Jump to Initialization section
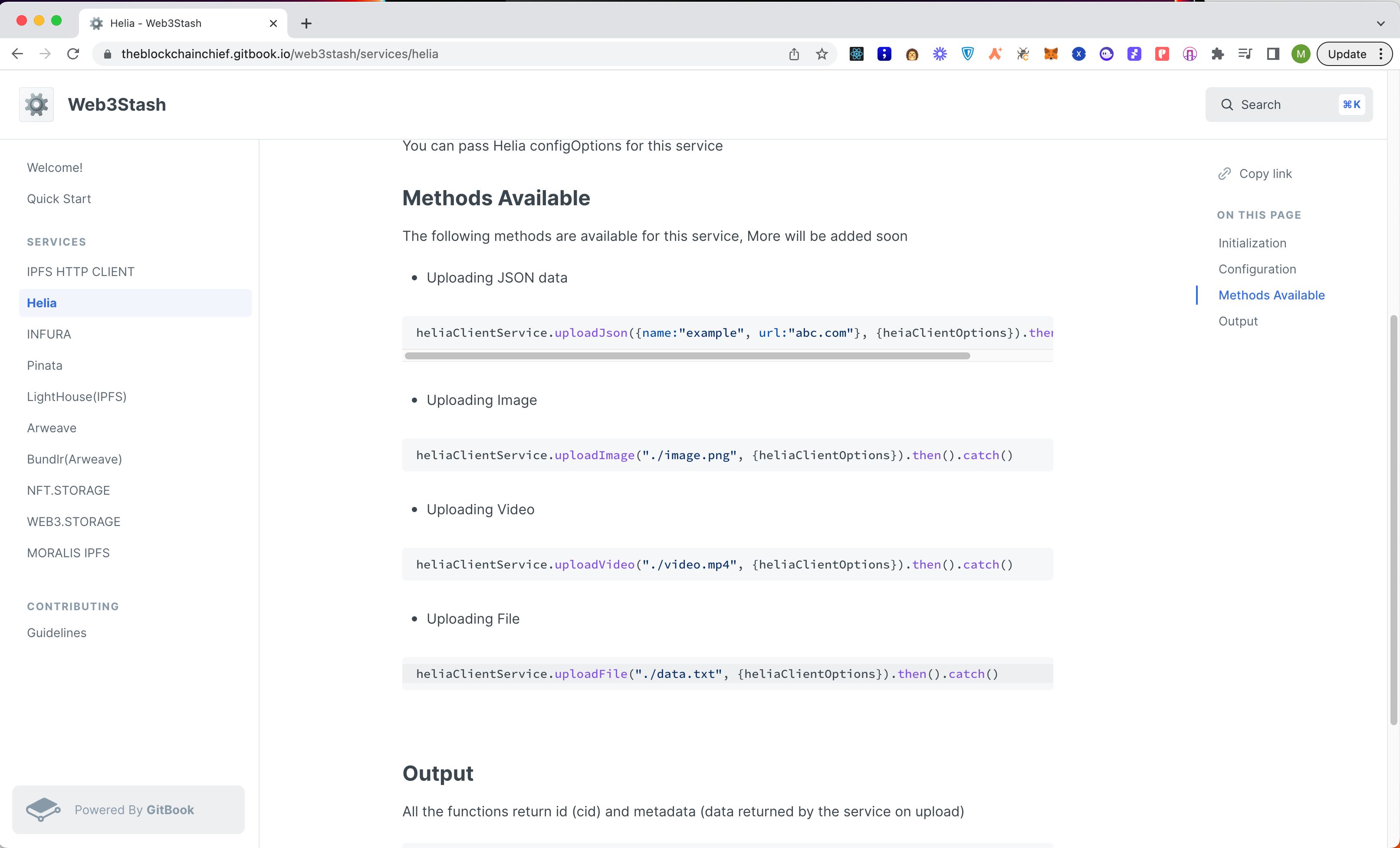This screenshot has height=848, width=1400. pyautogui.click(x=1252, y=243)
